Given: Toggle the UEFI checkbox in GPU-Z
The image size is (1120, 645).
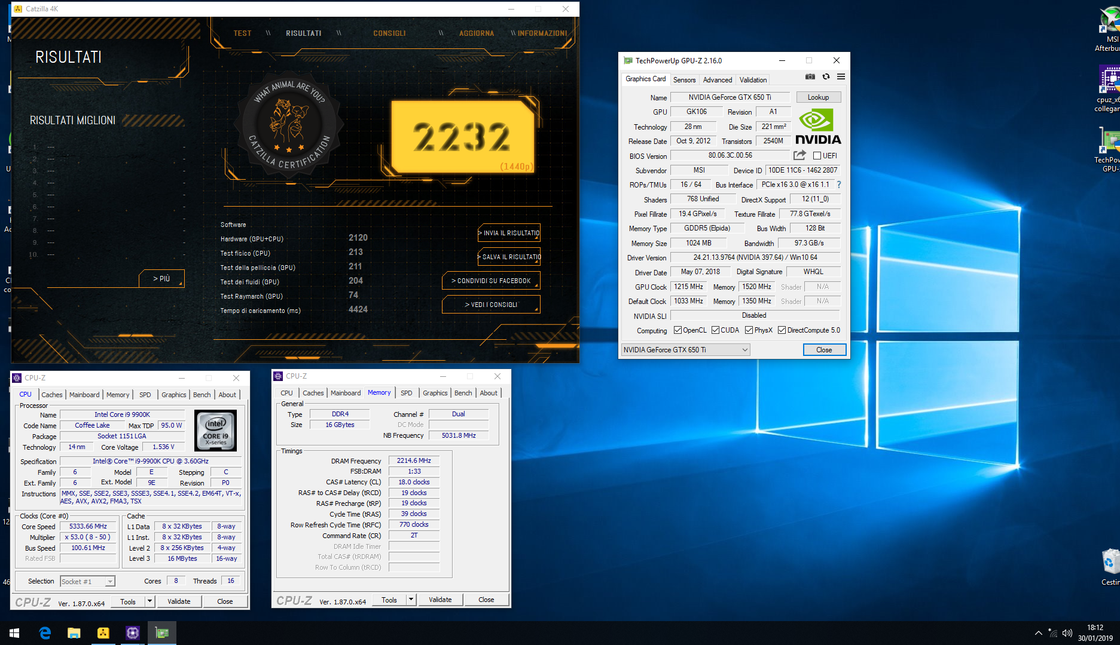Looking at the screenshot, I should (x=817, y=156).
